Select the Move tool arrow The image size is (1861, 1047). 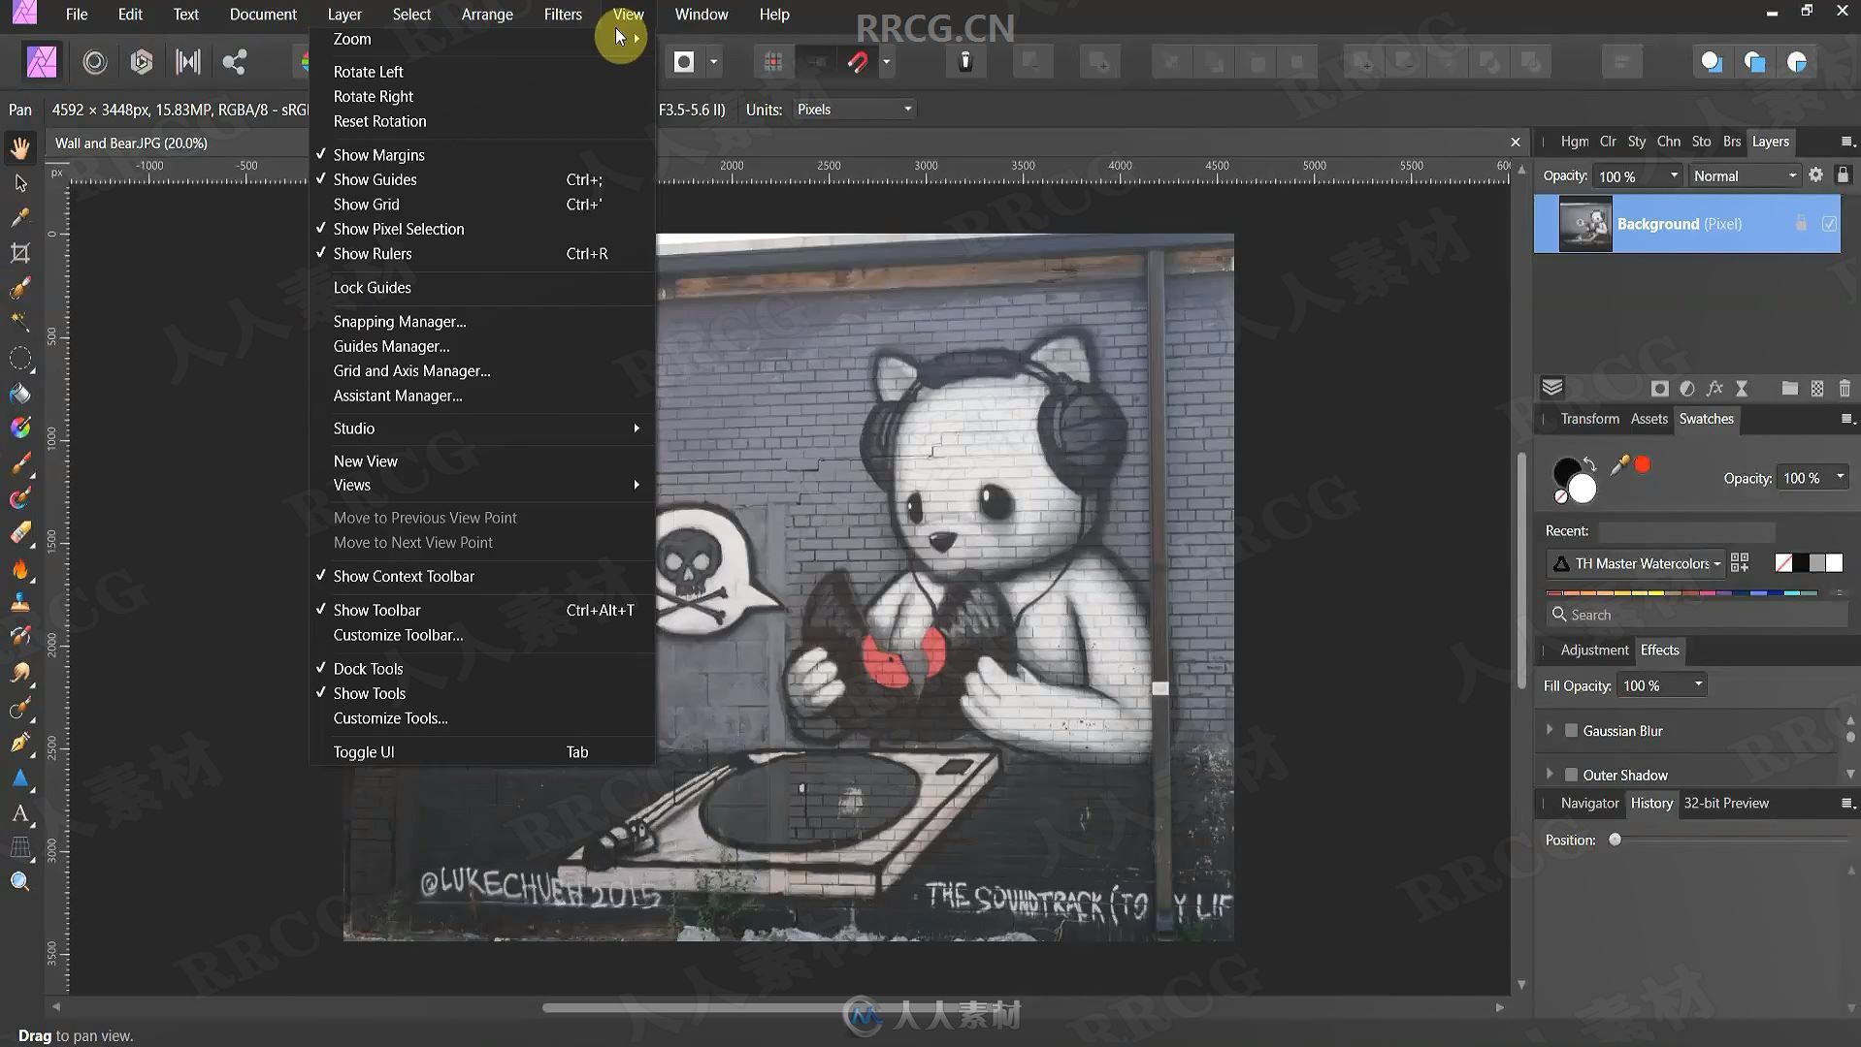[20, 182]
